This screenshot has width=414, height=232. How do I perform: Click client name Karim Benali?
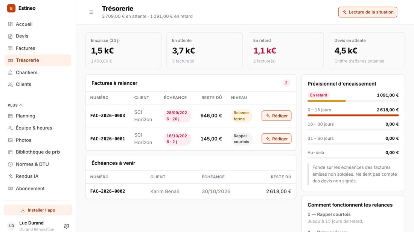[x=164, y=191]
